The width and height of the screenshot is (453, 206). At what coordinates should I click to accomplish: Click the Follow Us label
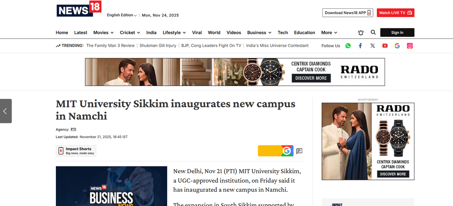click(331, 46)
